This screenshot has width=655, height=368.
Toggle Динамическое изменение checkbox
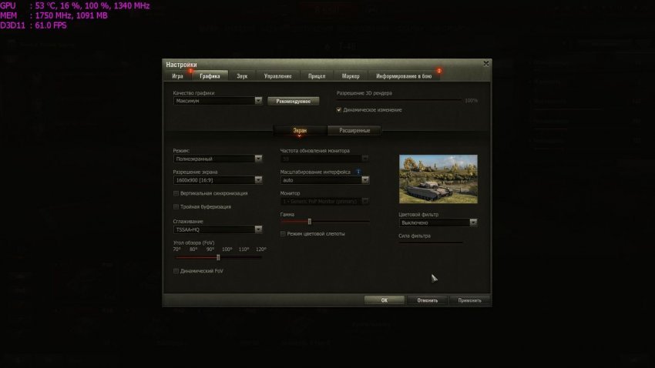coord(339,110)
